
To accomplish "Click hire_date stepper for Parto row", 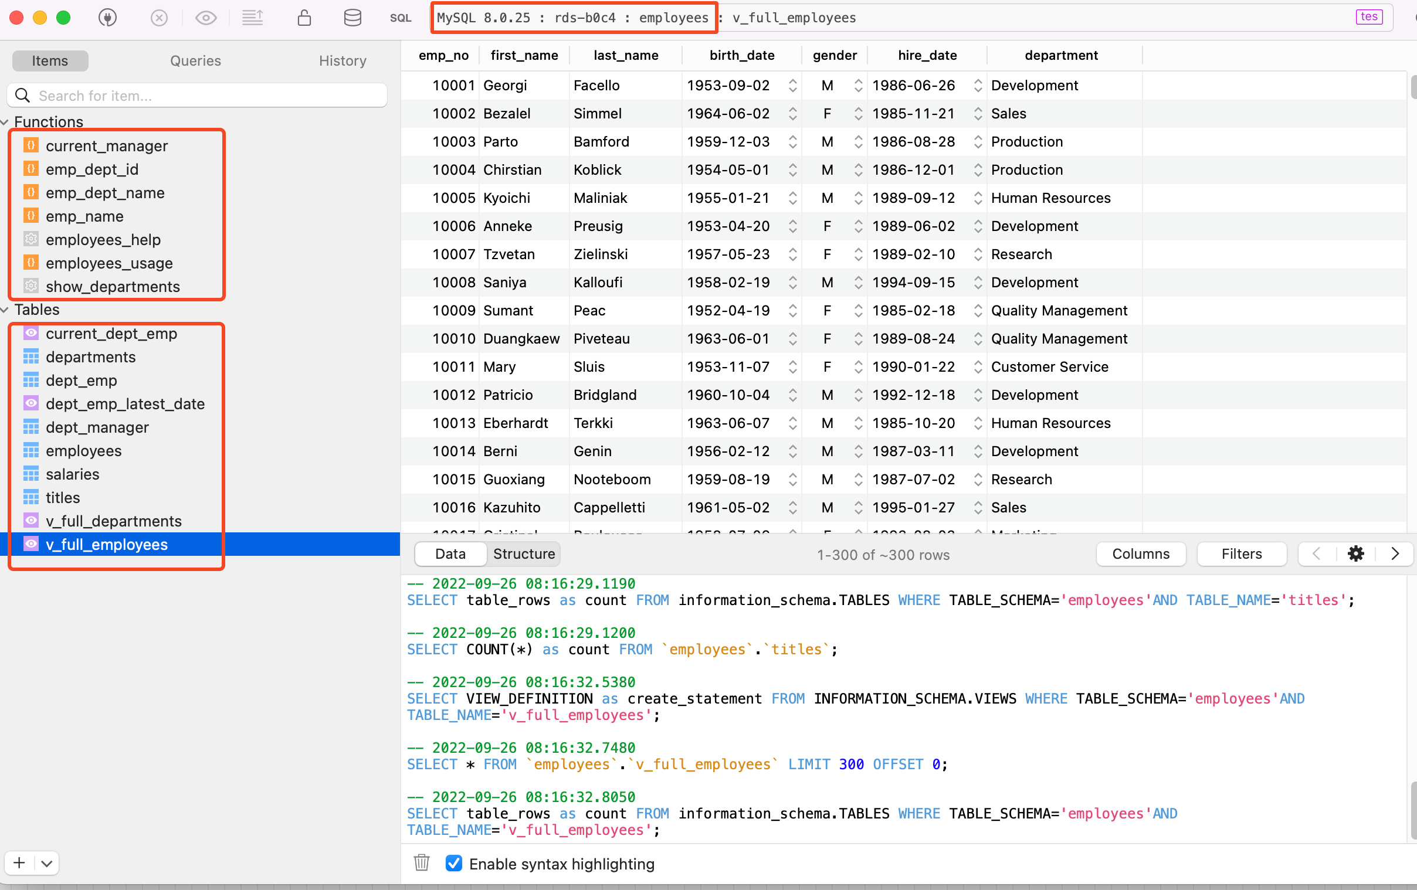I will [978, 142].
